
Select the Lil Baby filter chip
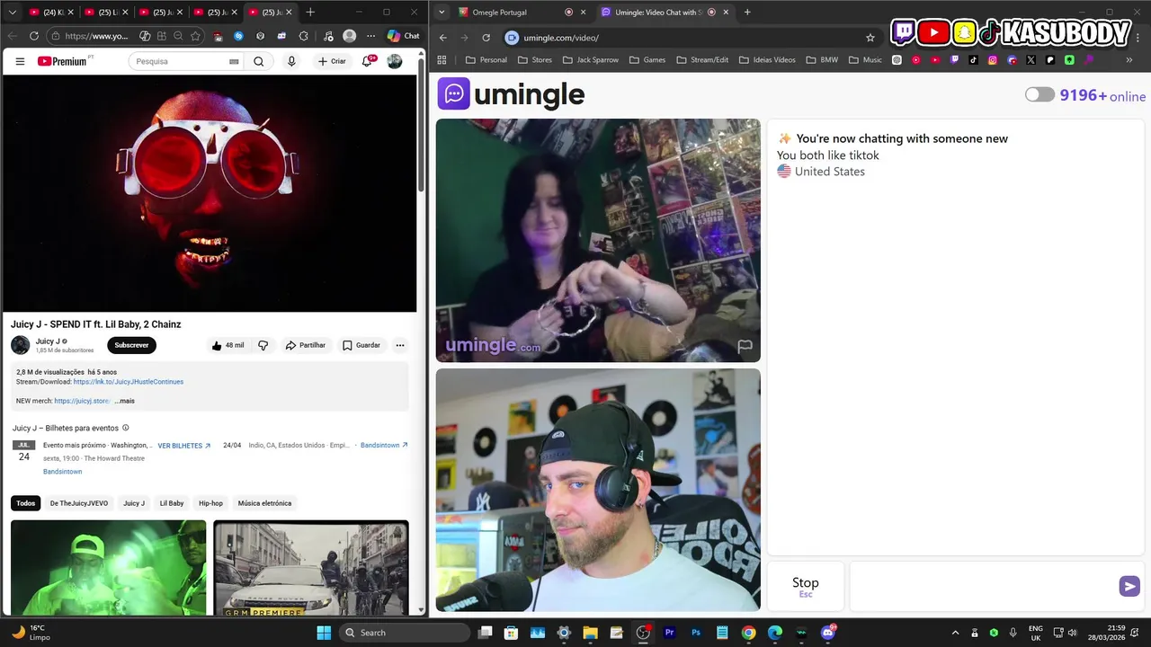pos(172,503)
